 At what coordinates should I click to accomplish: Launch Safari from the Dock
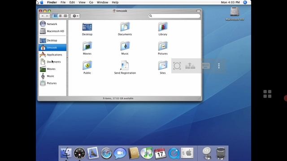(106, 153)
